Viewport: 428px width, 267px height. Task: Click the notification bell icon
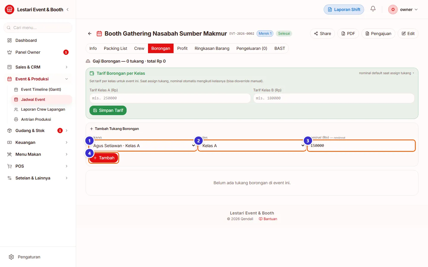click(x=373, y=9)
